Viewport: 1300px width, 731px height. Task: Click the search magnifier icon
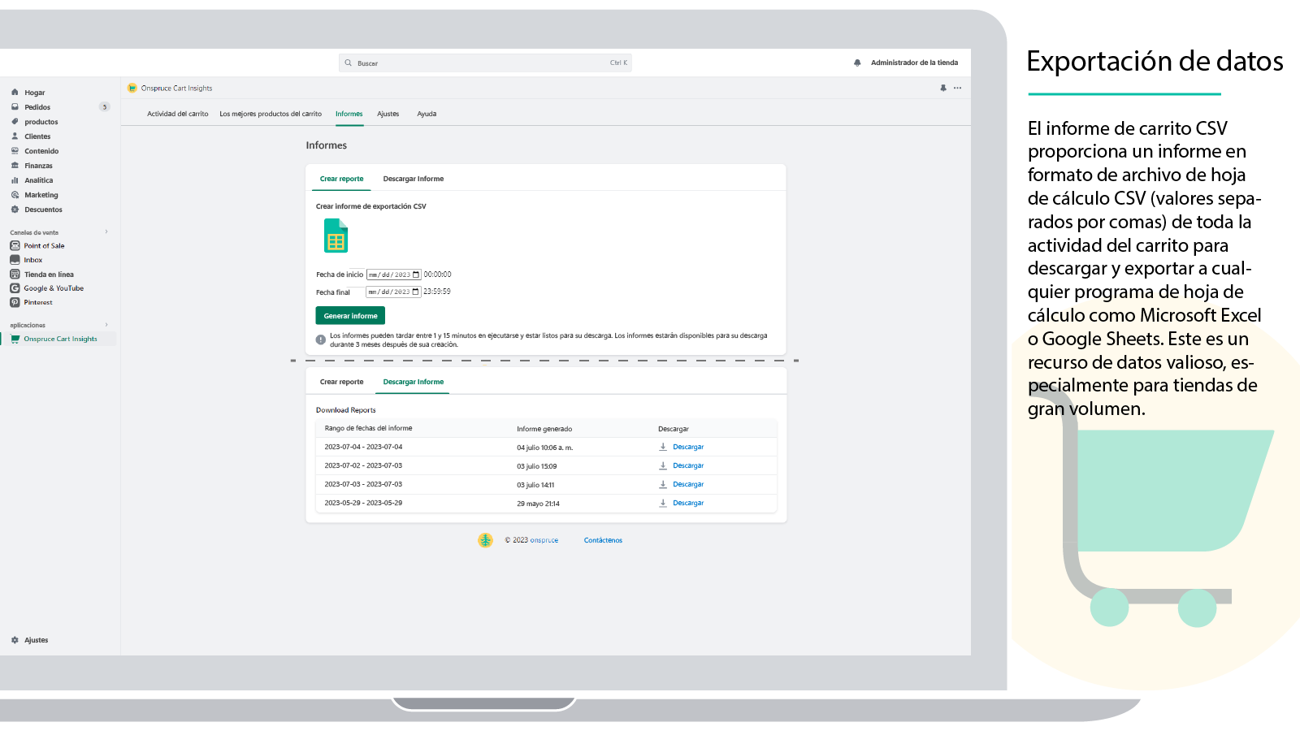tap(349, 63)
